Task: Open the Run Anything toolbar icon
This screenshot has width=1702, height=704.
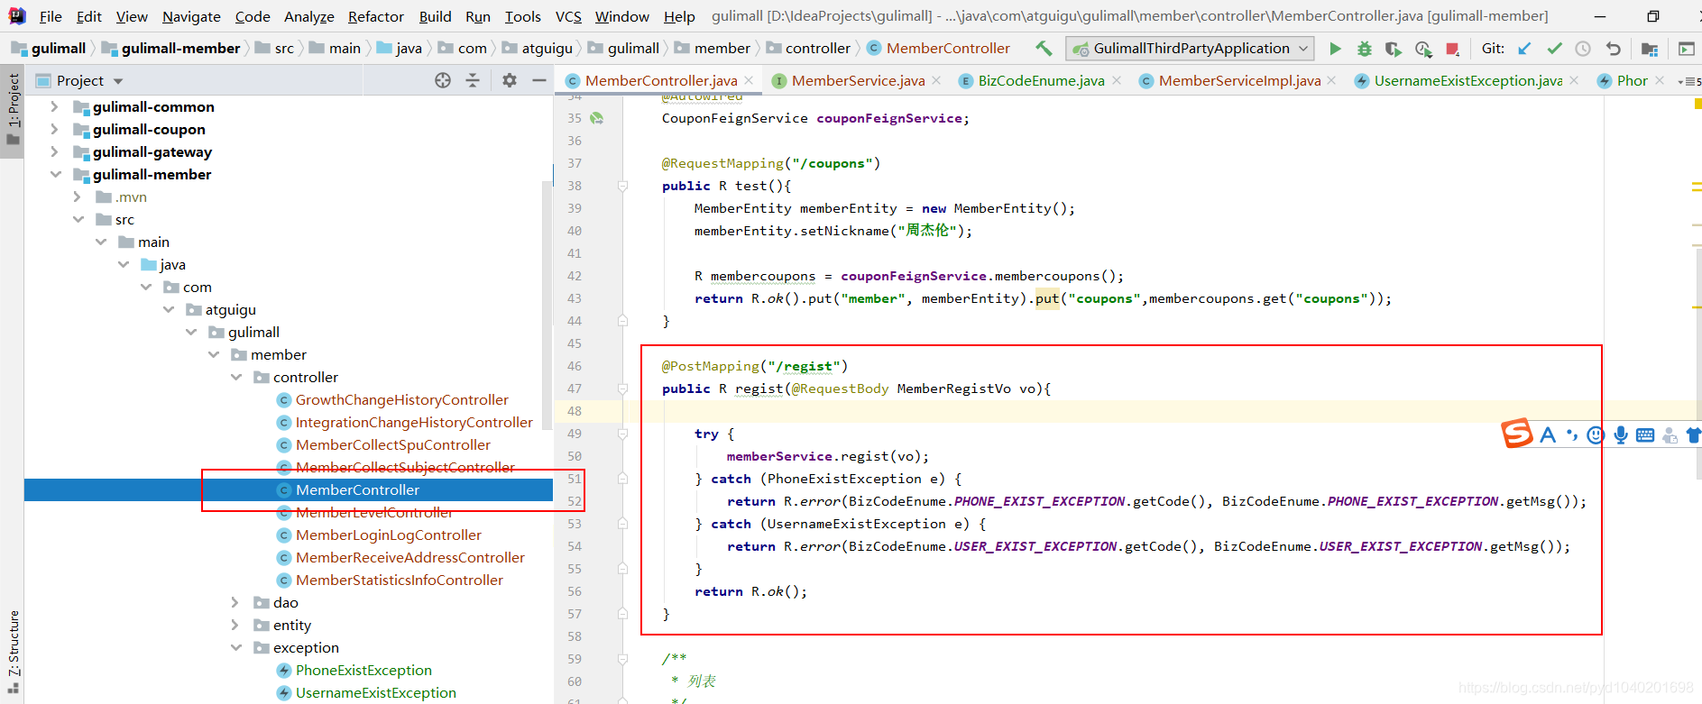Action: pos(1686,49)
